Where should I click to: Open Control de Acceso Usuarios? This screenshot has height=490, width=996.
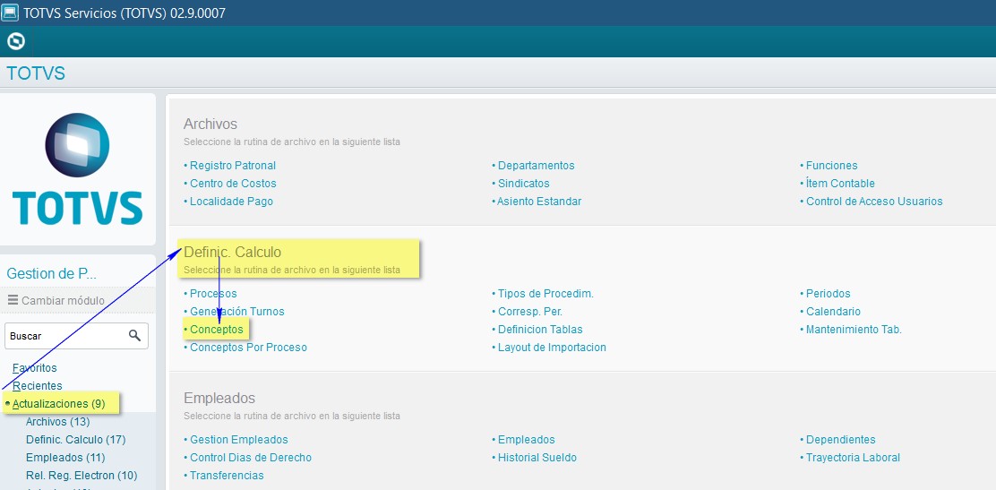pos(874,201)
